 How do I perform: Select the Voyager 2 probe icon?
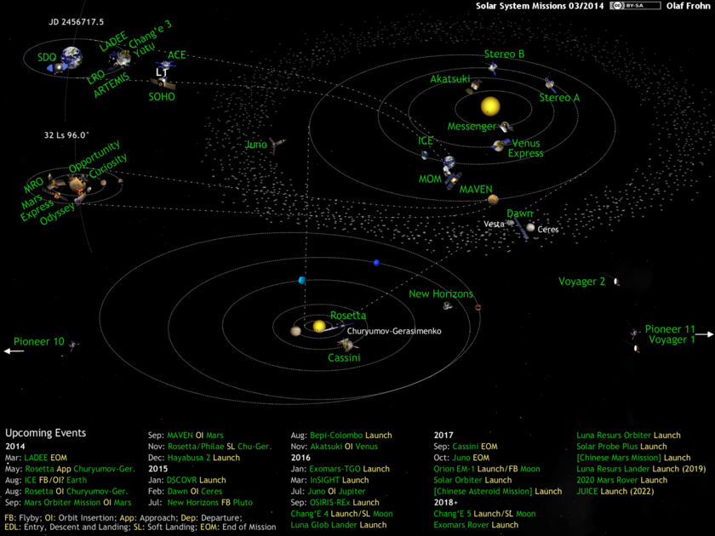point(616,282)
